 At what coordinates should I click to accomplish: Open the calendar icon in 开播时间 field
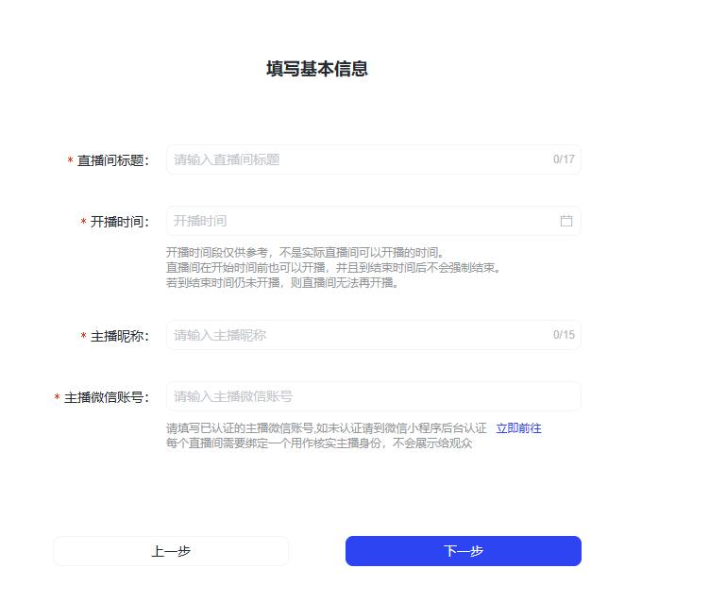pyautogui.click(x=566, y=221)
